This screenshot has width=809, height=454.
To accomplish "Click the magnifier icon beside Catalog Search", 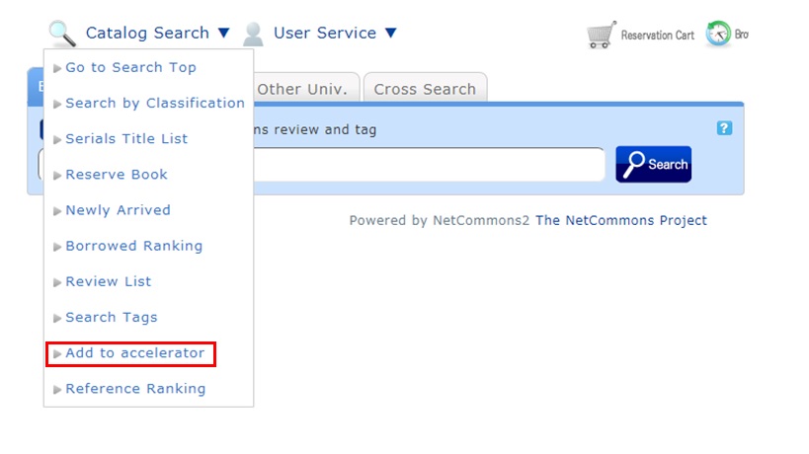I will 62,34.
